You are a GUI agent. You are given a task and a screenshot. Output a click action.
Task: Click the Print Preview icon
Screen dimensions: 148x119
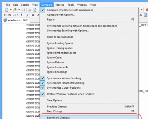35,10
